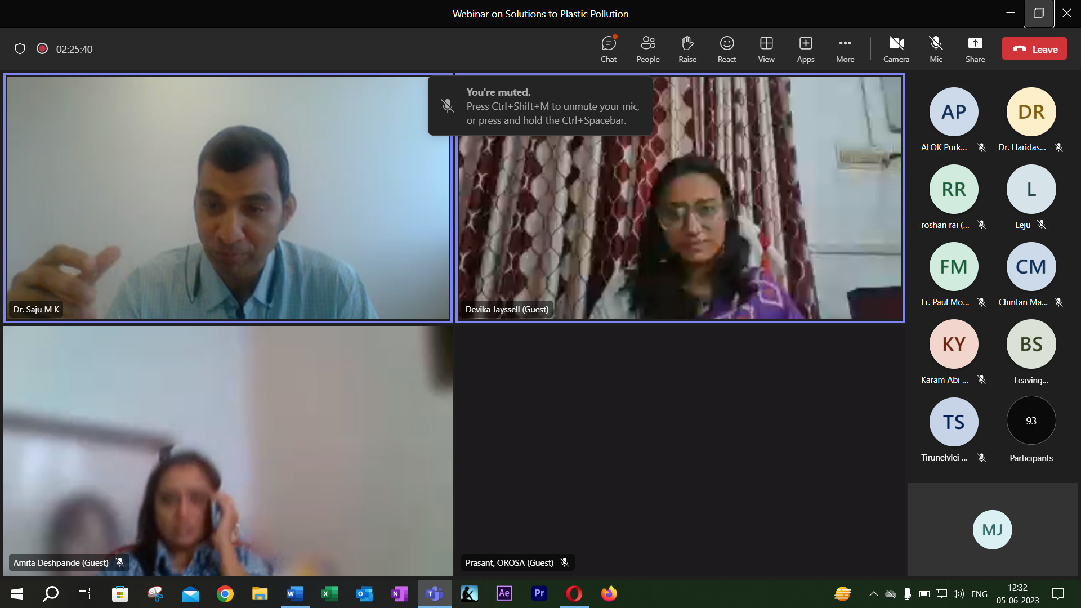Expand the More actions menu
The height and width of the screenshot is (608, 1081).
coord(845,49)
